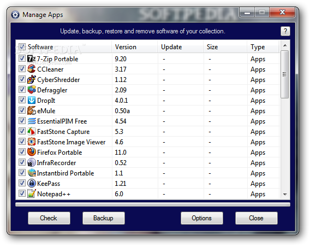Uncheck the EssentialPIM Free checkbox

[22, 121]
